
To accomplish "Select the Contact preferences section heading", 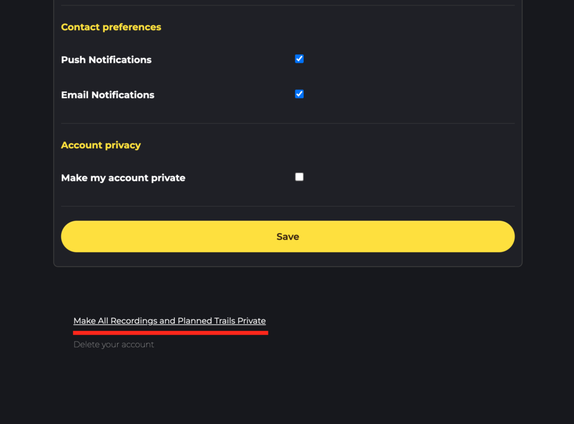I will pyautogui.click(x=111, y=27).
